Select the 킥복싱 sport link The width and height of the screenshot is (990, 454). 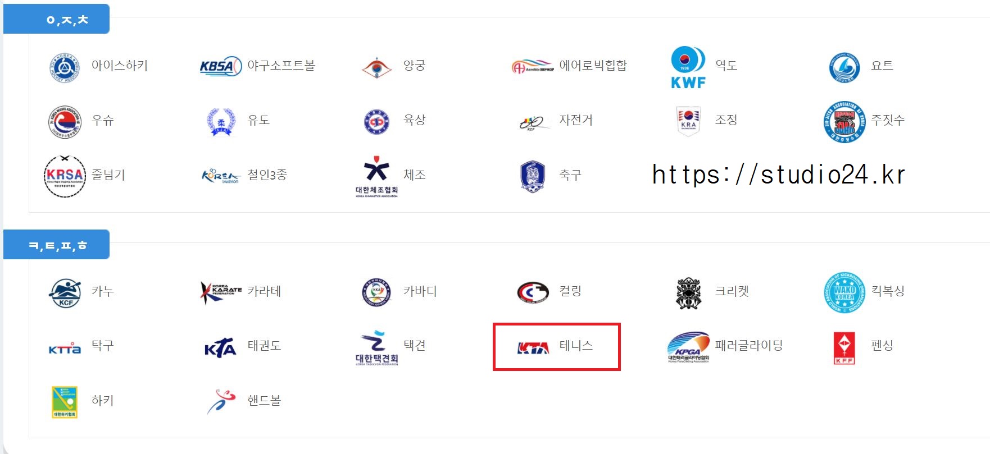888,291
